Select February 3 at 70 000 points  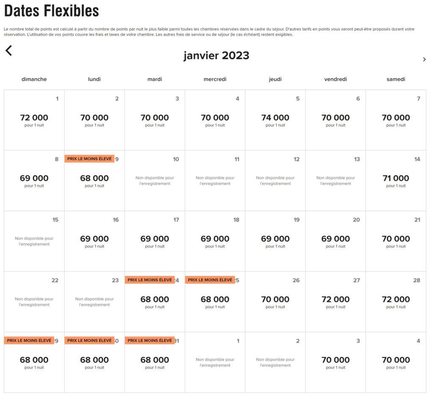pos(335,362)
